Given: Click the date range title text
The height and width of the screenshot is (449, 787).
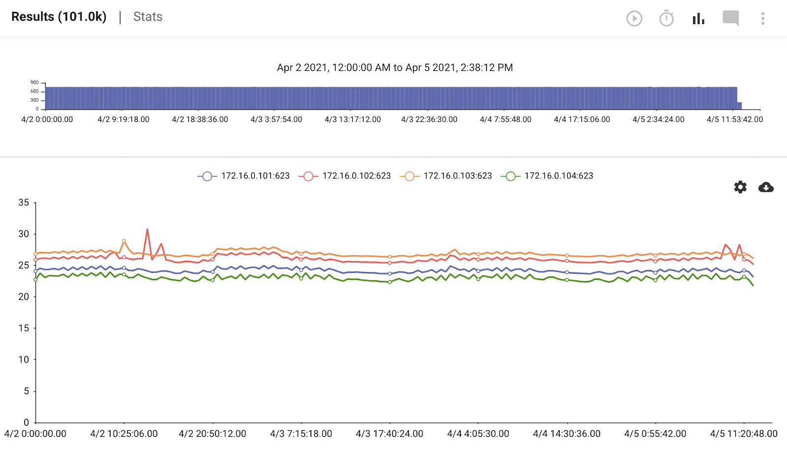Looking at the screenshot, I should tap(394, 68).
